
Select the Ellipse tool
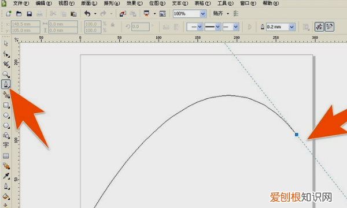(6, 115)
